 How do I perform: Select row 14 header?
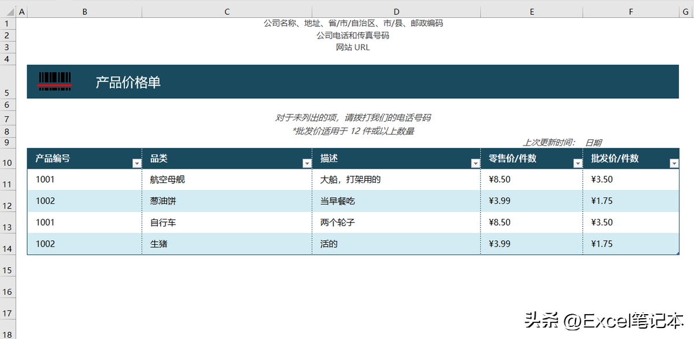coord(8,244)
